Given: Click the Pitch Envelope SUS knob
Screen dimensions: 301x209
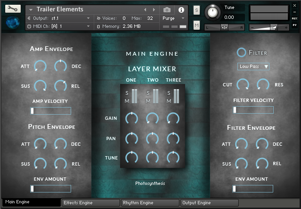Looking at the screenshot, I should 40,164.
